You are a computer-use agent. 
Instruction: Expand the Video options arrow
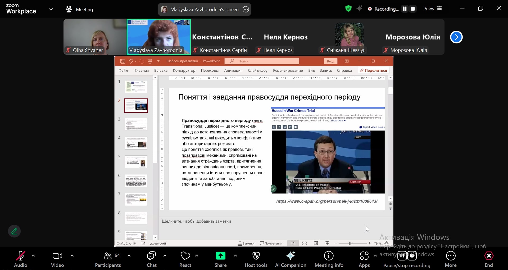[x=72, y=256]
